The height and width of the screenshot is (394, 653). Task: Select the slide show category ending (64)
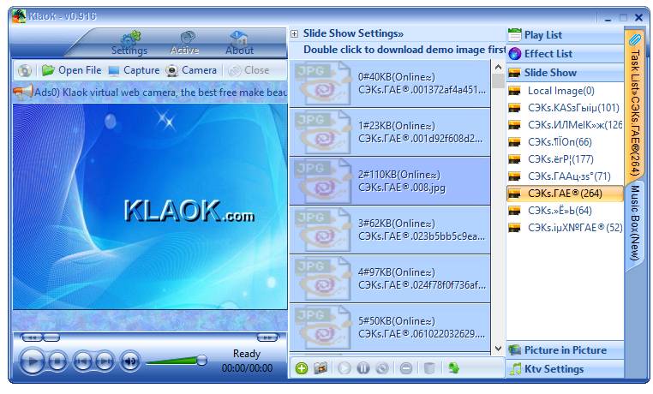tap(565, 211)
